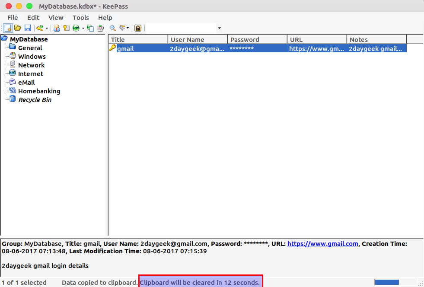Open the Tools menu
424x287 pixels.
click(x=80, y=18)
